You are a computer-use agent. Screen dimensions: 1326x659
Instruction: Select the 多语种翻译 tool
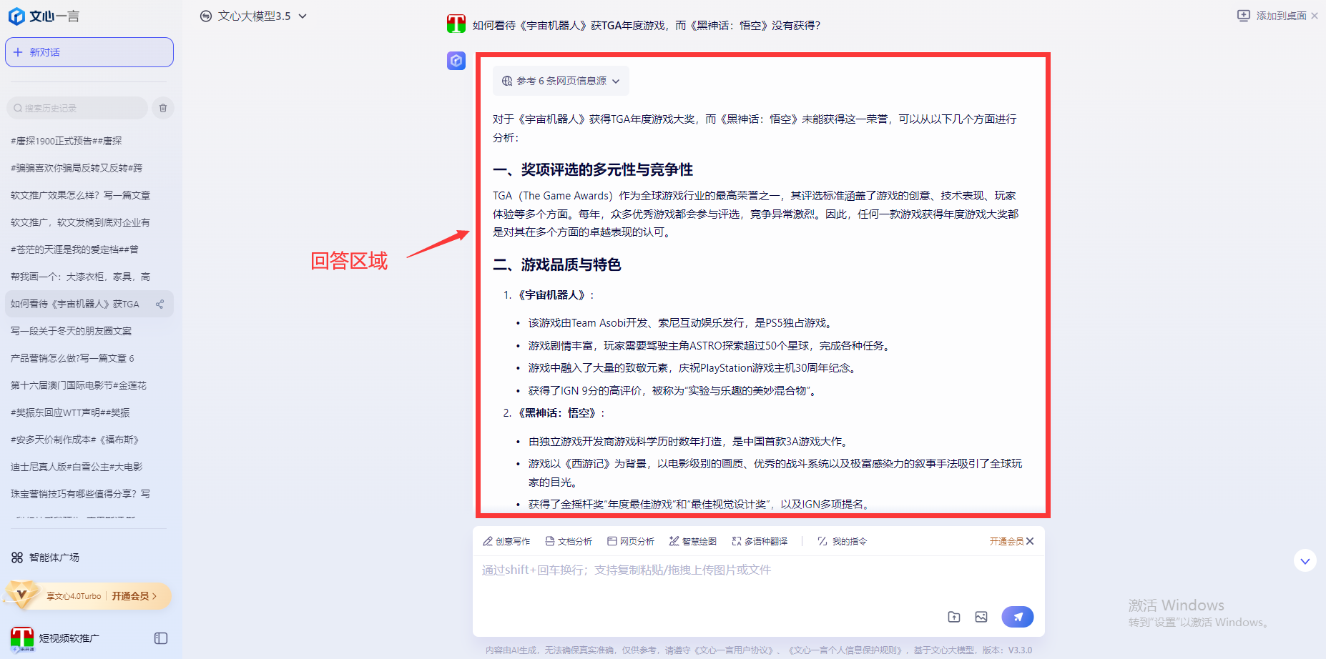pyautogui.click(x=760, y=541)
